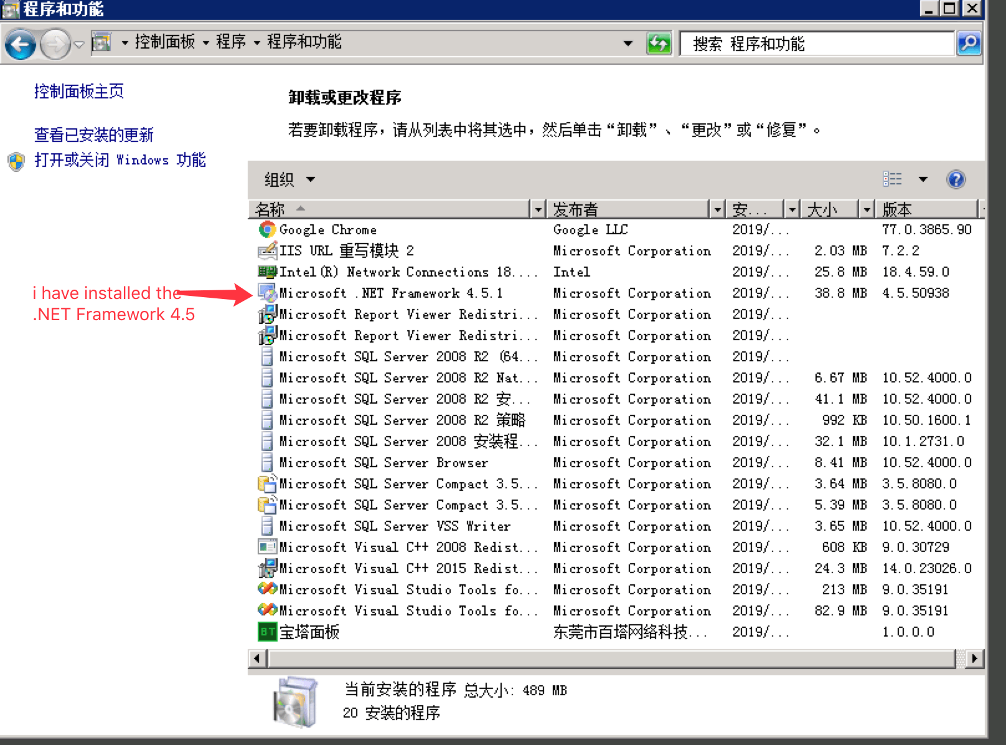Click the refresh icon beside address bar
Viewport: 1006px width, 745px height.
[659, 44]
